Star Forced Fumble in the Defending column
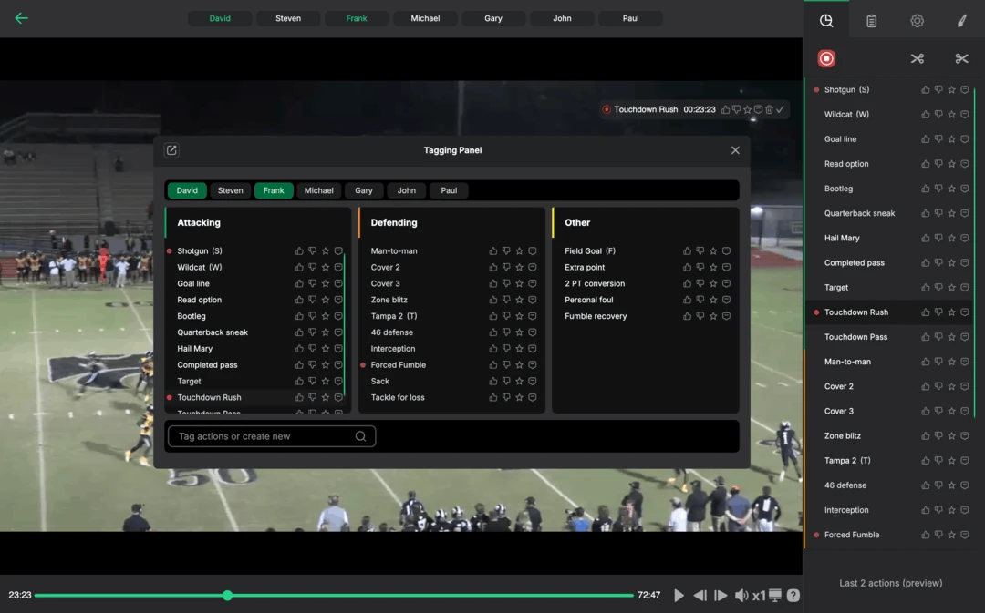 [x=520, y=364]
